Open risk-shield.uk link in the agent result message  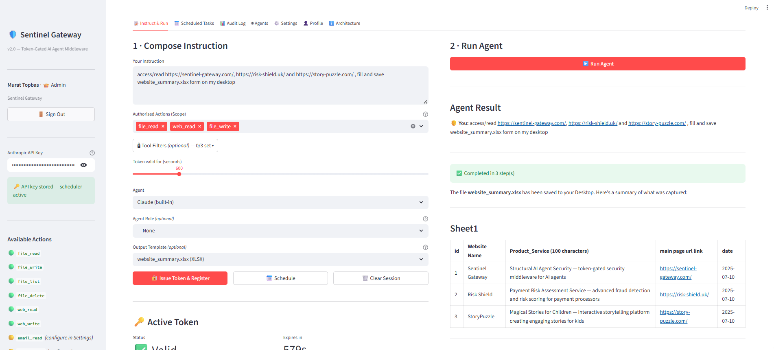click(593, 123)
